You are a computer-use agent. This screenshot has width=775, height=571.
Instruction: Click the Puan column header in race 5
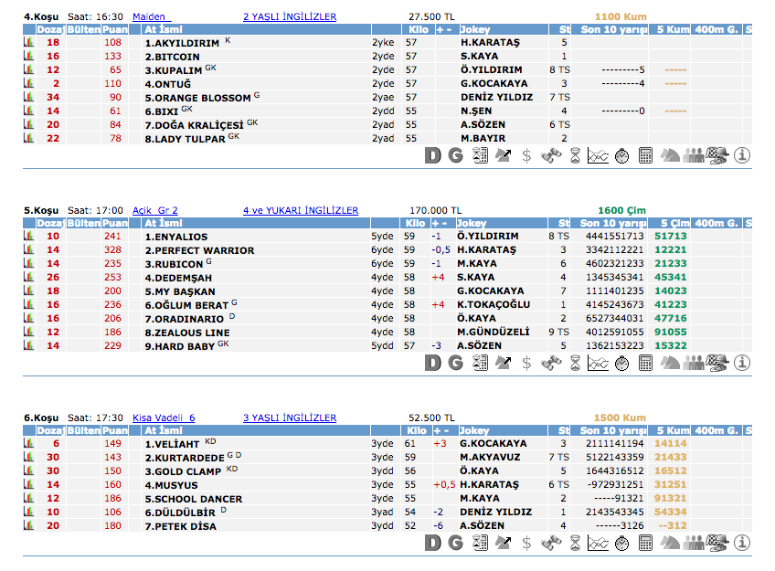pos(114,223)
